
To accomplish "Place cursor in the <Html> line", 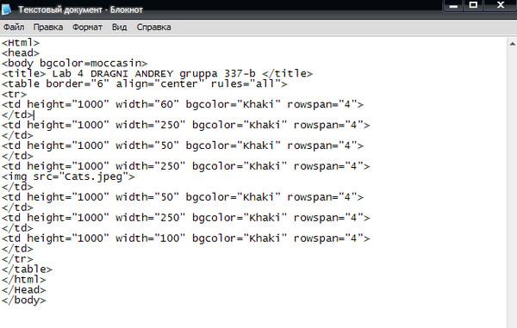I will tap(21, 43).
